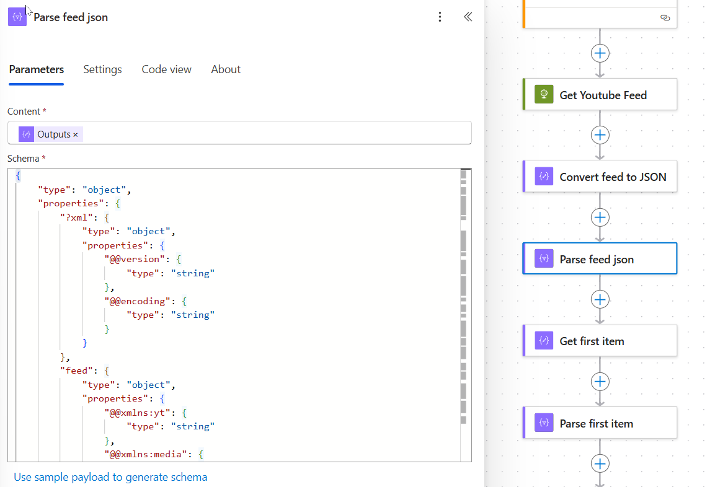The width and height of the screenshot is (715, 487).
Task: Open the About tab
Action: 226,69
